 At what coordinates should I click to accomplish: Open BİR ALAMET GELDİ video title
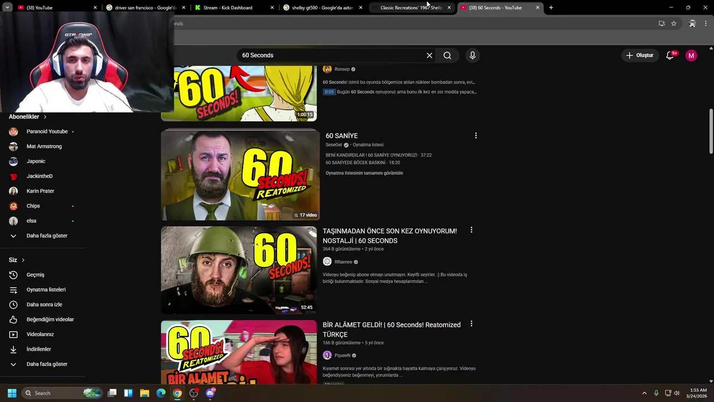click(x=392, y=329)
